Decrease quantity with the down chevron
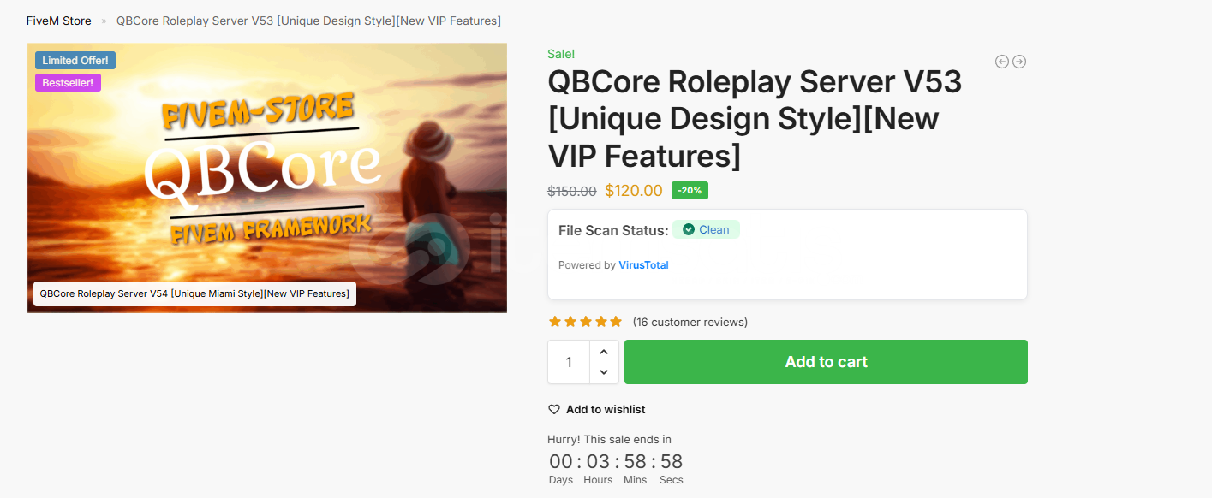Viewport: 1212px width, 498px height. 604,372
